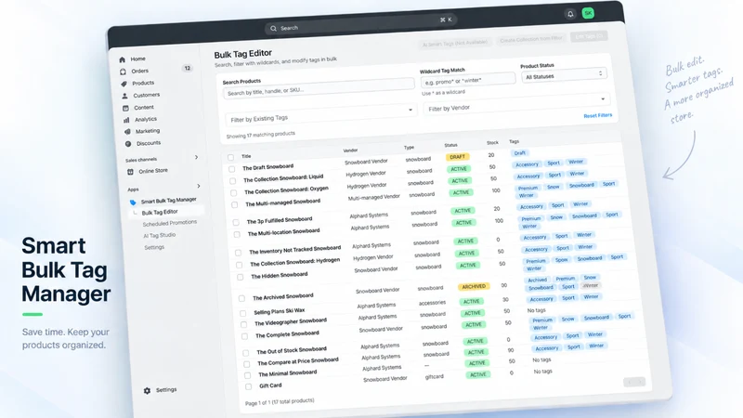Viewport: 743px width, 418px height.
Task: Click AI Smart Tags (Not Available) button
Action: tap(455, 43)
